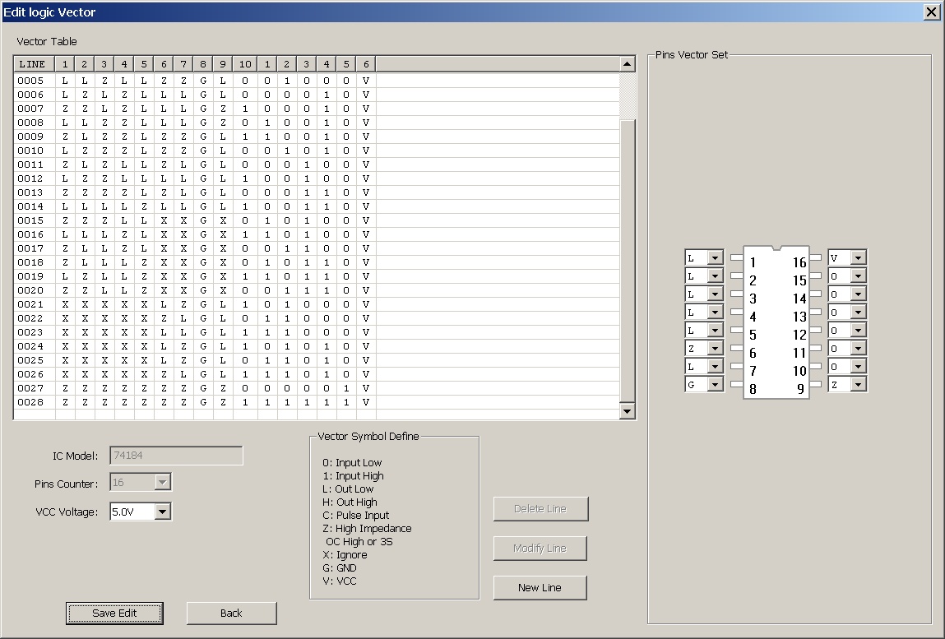Click the LINE column header

click(x=33, y=64)
